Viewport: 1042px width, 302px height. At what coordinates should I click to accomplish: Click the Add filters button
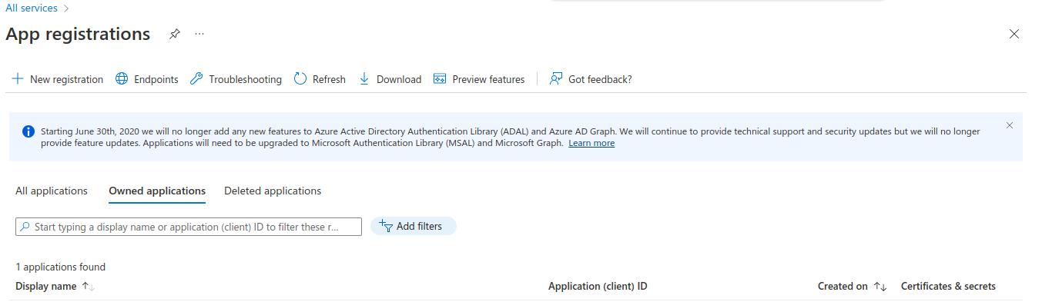413,226
